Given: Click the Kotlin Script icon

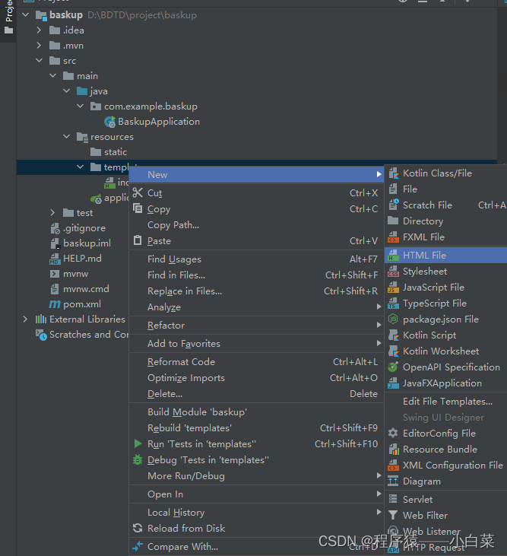Looking at the screenshot, I should pyautogui.click(x=393, y=335).
